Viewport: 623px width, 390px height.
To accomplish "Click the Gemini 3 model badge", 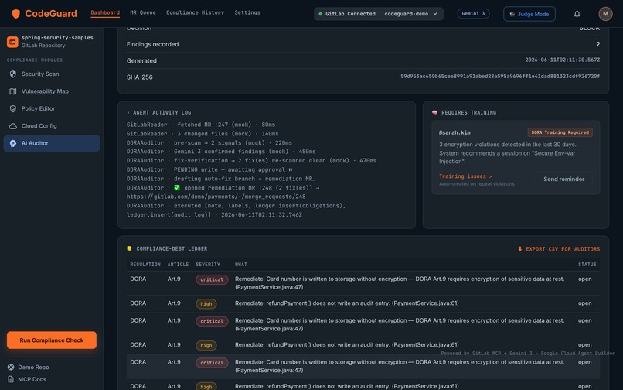I will pyautogui.click(x=473, y=13).
